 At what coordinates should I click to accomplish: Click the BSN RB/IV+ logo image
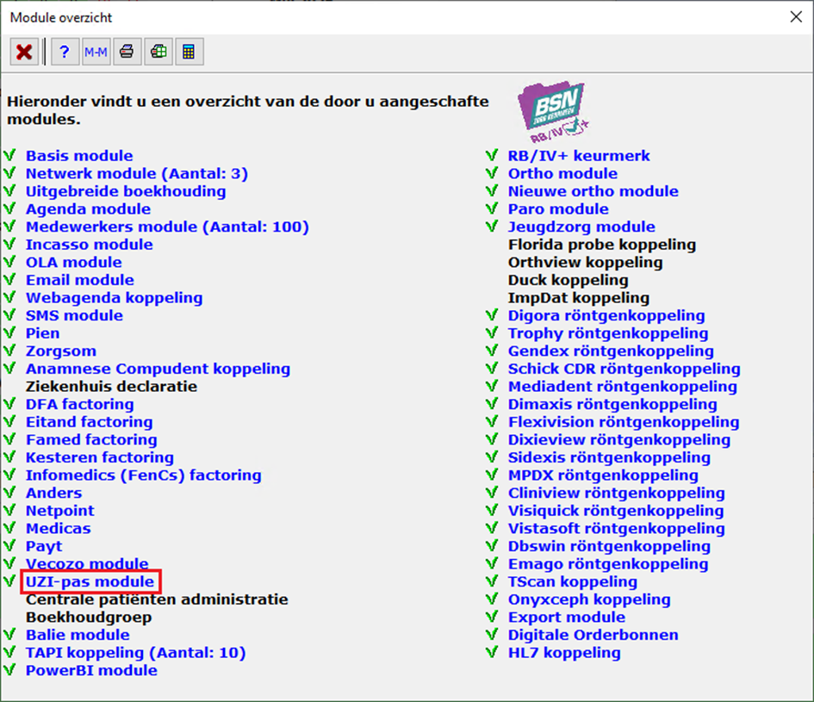(x=554, y=112)
